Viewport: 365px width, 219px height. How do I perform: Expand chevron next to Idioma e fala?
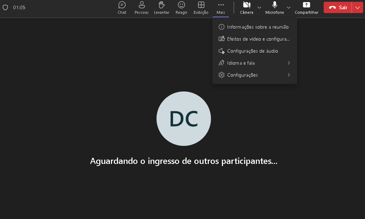[289, 63]
